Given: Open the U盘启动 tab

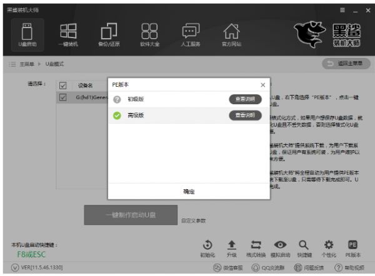Looking at the screenshot, I should [x=27, y=35].
